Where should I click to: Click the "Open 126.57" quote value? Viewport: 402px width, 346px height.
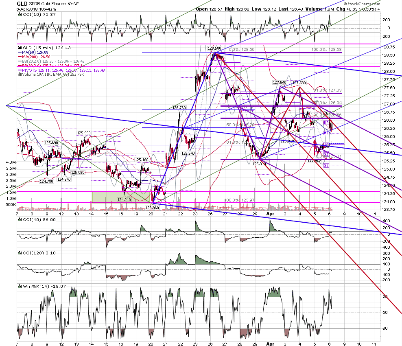tap(209, 9)
